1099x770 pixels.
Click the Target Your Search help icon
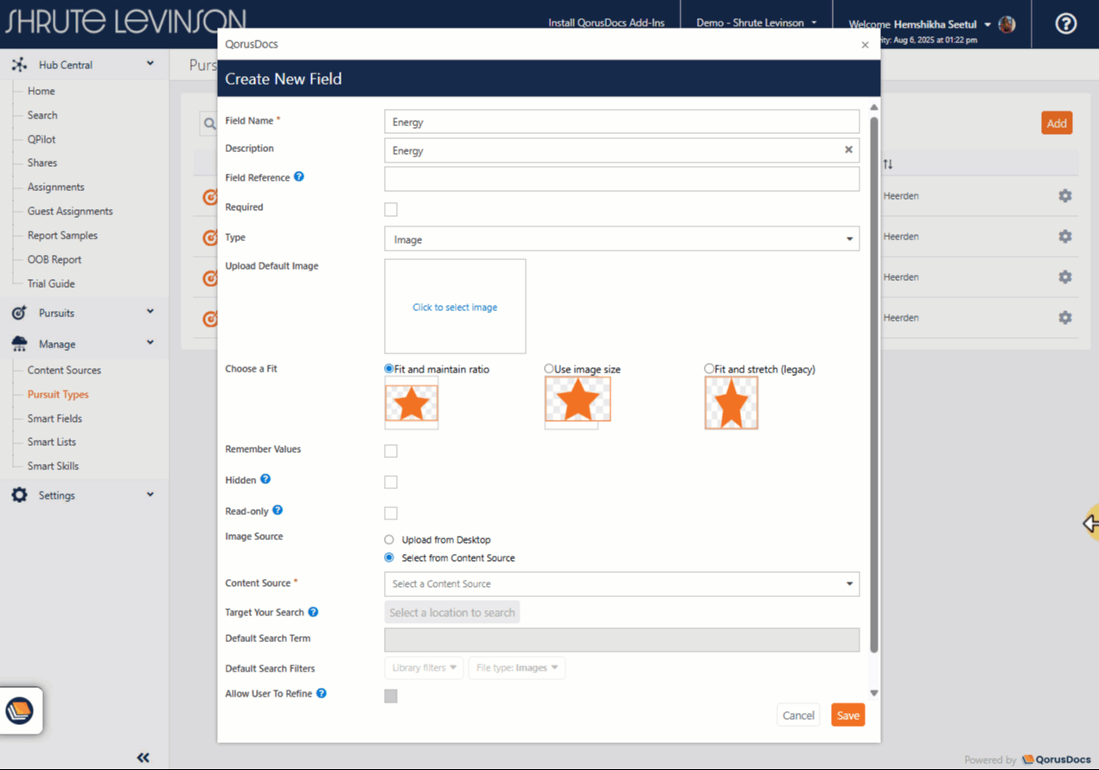tap(313, 612)
